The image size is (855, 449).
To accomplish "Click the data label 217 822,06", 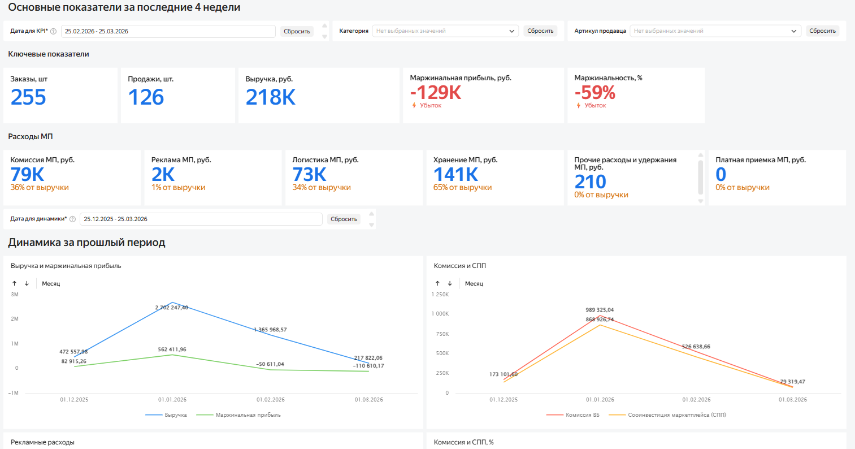I will [368, 358].
